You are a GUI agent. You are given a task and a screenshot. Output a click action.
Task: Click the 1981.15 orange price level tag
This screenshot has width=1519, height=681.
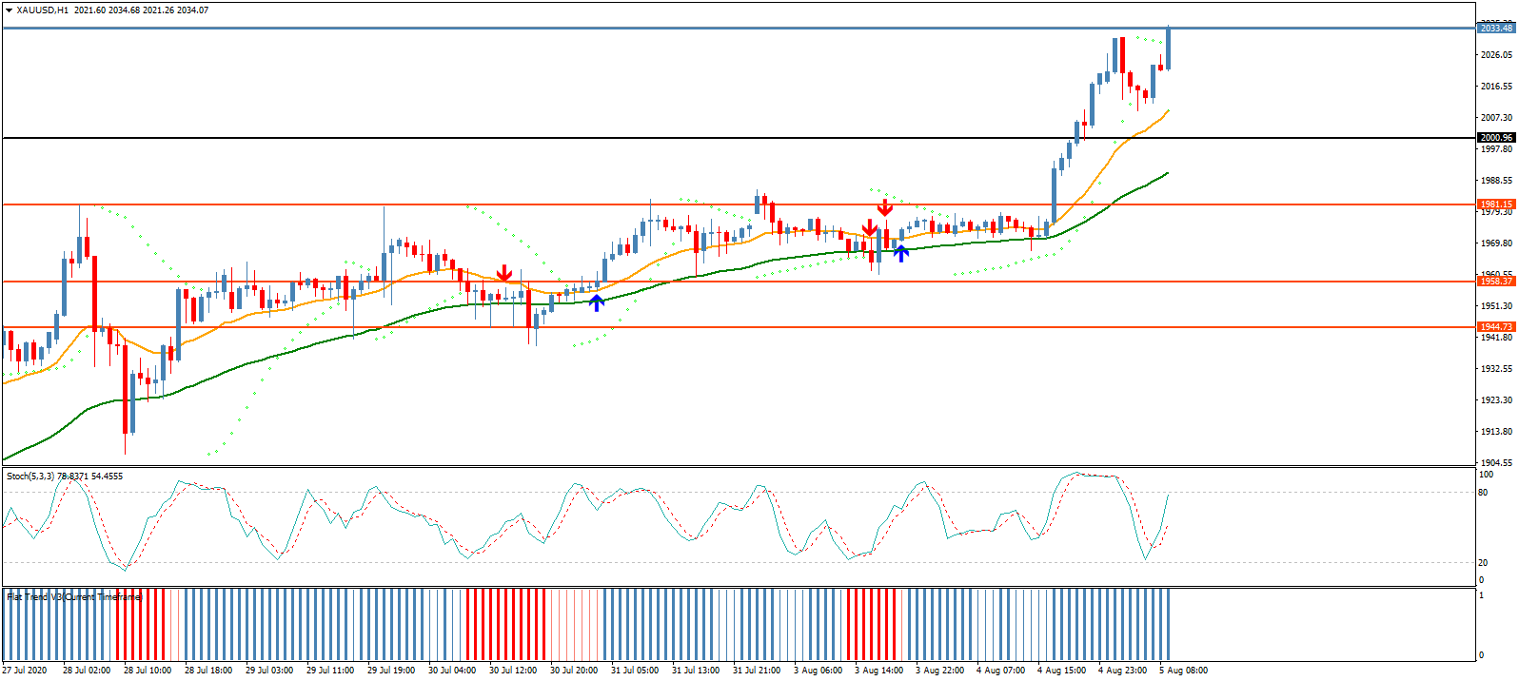click(1495, 204)
